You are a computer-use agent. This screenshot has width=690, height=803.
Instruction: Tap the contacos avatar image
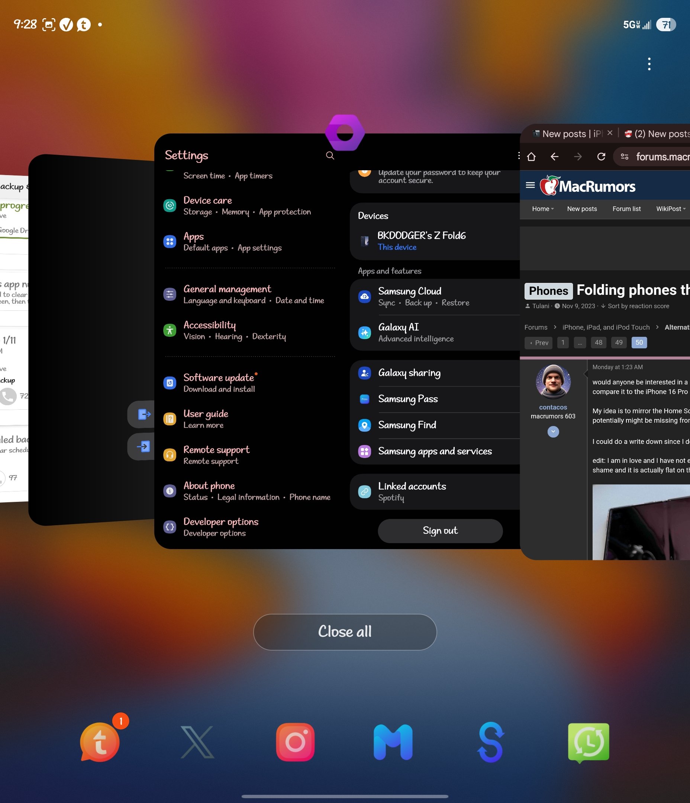point(553,382)
